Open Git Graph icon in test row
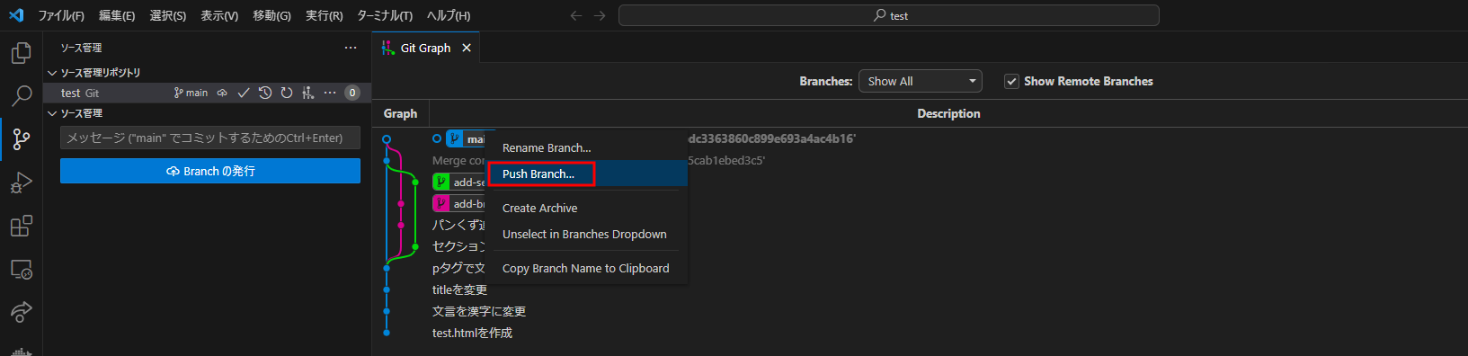This screenshot has width=1468, height=356. pyautogui.click(x=308, y=93)
